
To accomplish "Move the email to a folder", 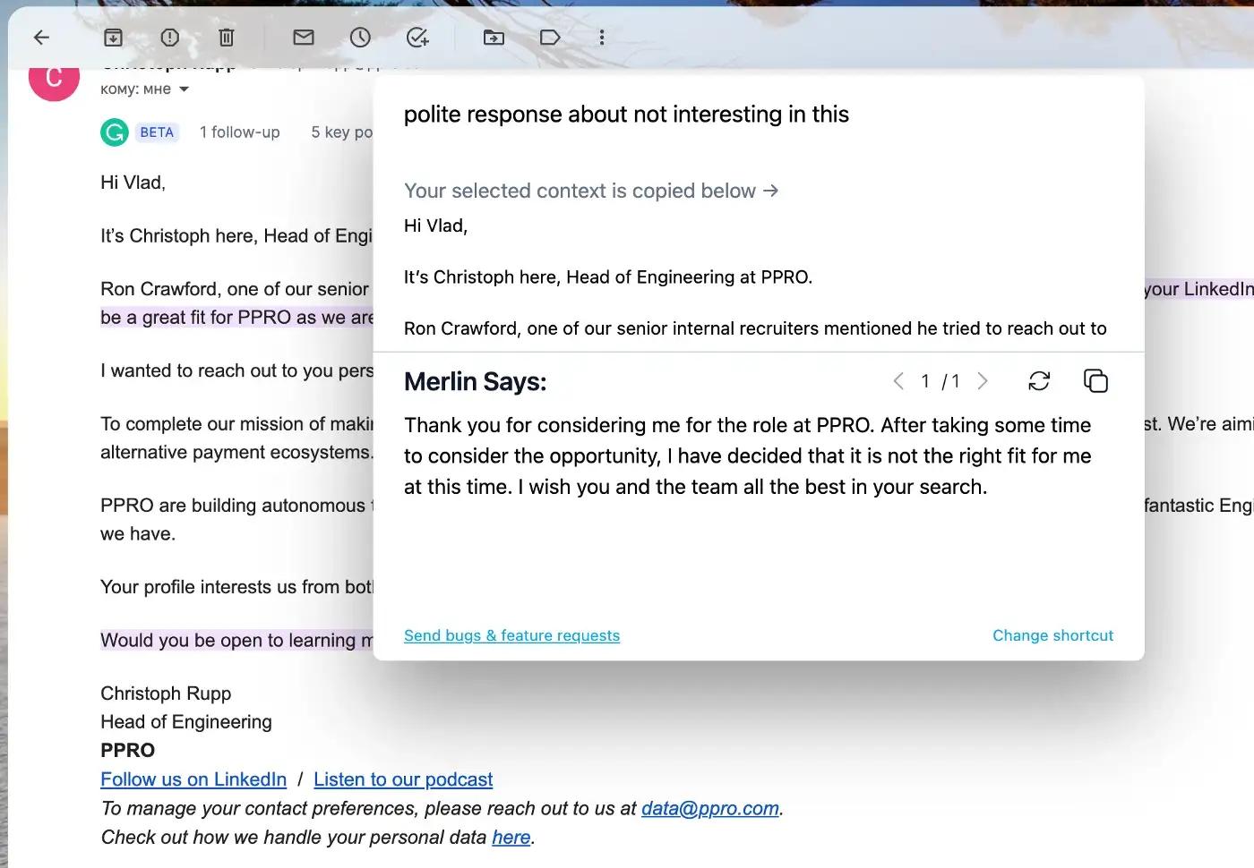I will (x=494, y=37).
